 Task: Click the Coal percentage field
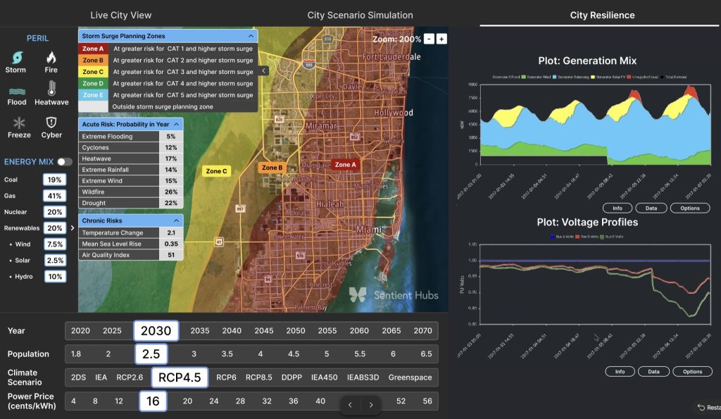pos(55,180)
